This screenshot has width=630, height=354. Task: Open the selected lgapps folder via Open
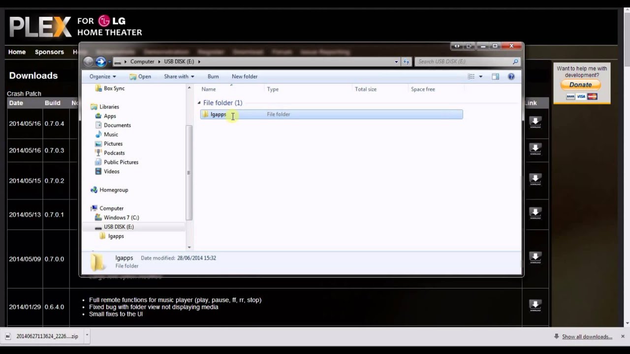[x=140, y=76]
